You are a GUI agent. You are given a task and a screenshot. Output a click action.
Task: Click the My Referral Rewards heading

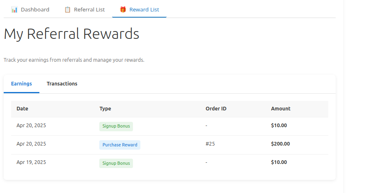coord(71,34)
